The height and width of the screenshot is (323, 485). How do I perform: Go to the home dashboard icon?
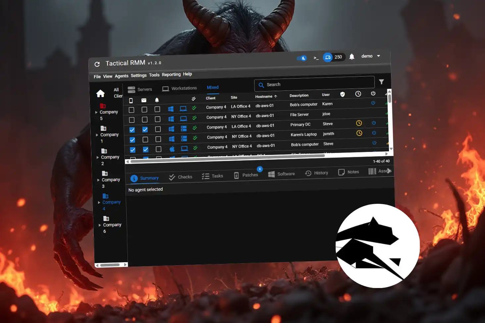pos(100,94)
